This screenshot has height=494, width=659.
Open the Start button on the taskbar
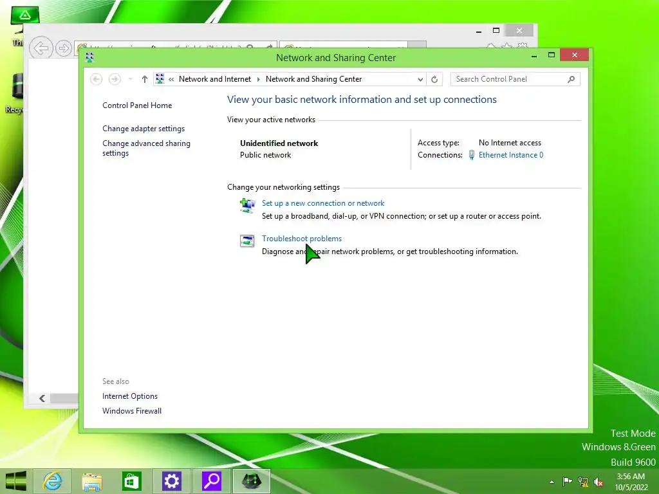coord(16,481)
